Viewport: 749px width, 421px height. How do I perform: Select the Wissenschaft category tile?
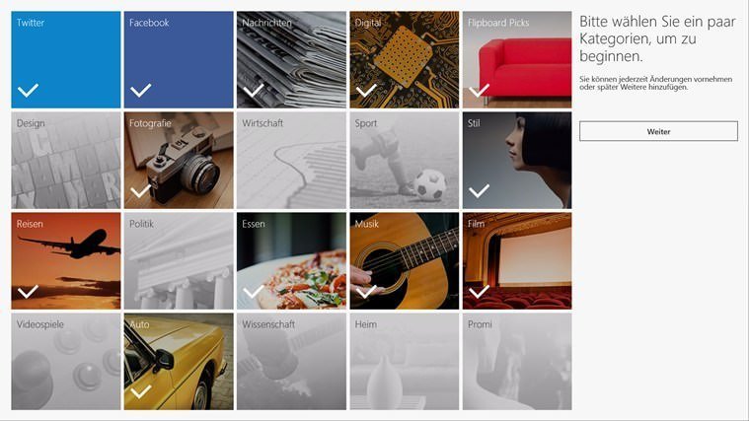[x=291, y=361]
